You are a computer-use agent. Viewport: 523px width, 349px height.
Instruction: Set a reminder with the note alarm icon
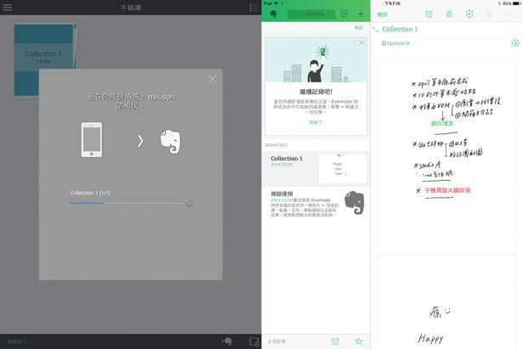pos(429,14)
